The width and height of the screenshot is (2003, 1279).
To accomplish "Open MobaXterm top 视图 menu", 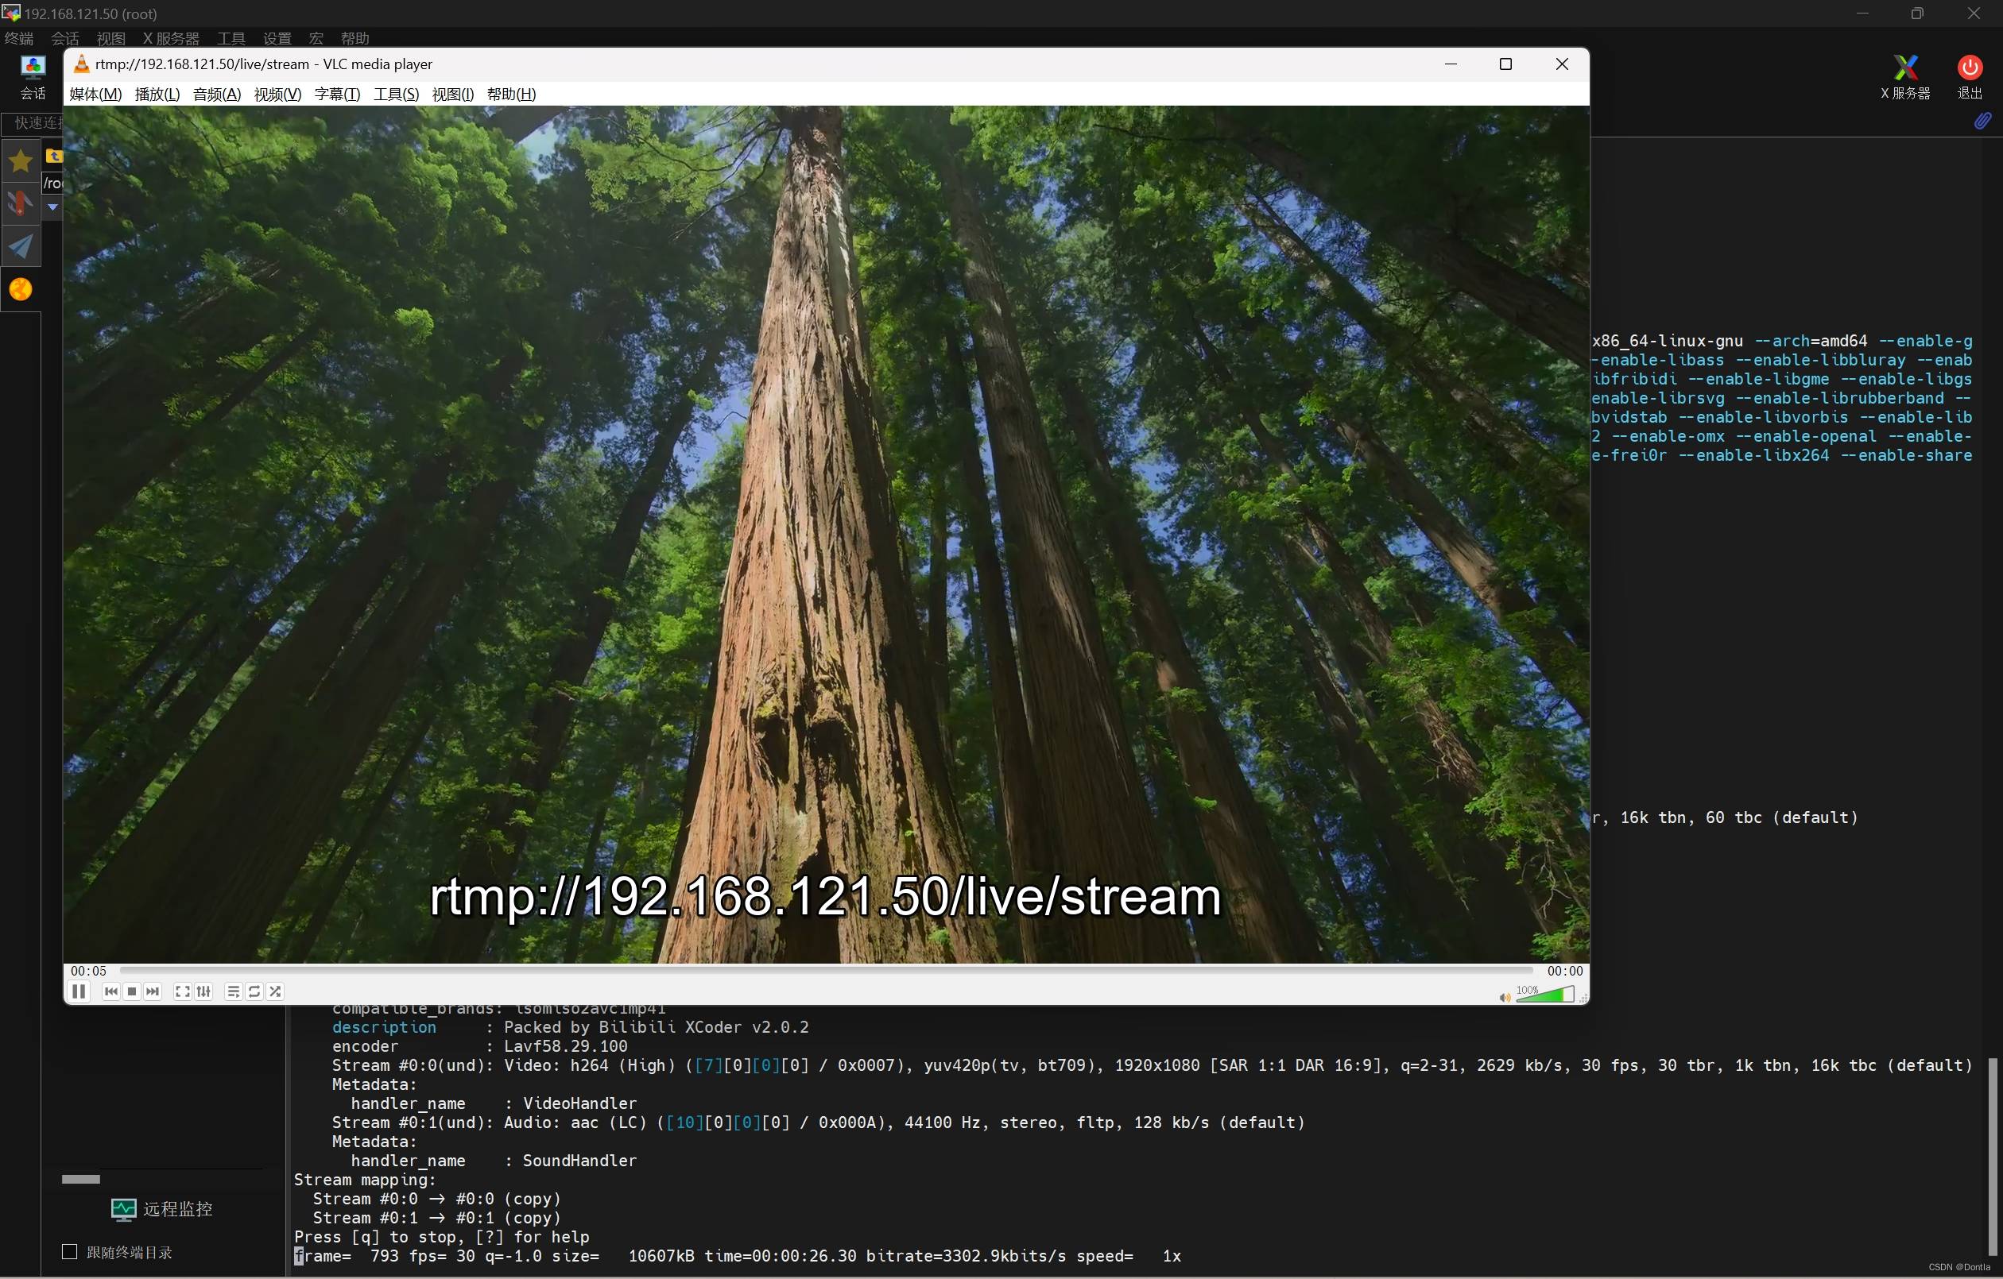I will pos(110,38).
